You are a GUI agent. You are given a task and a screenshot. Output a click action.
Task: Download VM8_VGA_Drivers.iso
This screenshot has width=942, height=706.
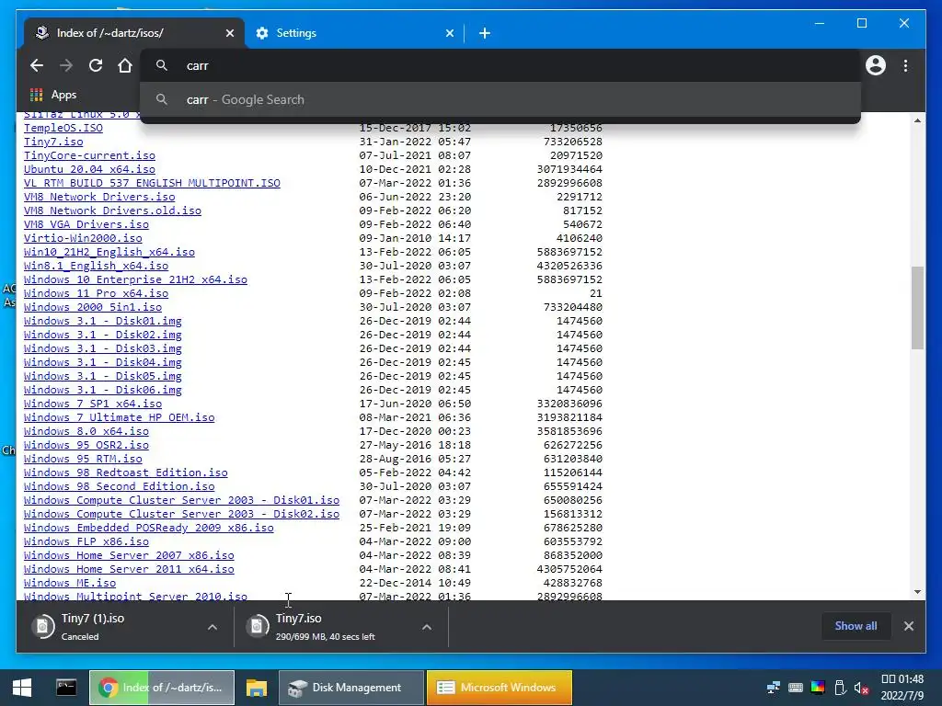click(x=86, y=224)
